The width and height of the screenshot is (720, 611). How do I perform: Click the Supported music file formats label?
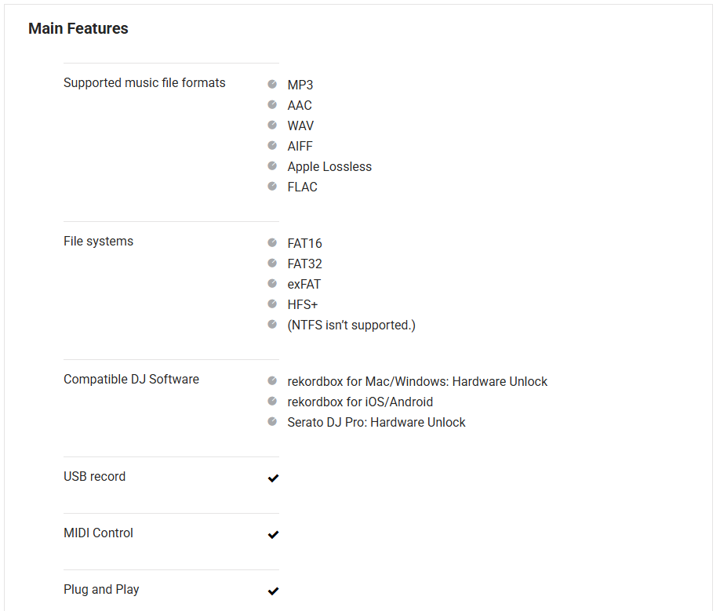coord(144,83)
